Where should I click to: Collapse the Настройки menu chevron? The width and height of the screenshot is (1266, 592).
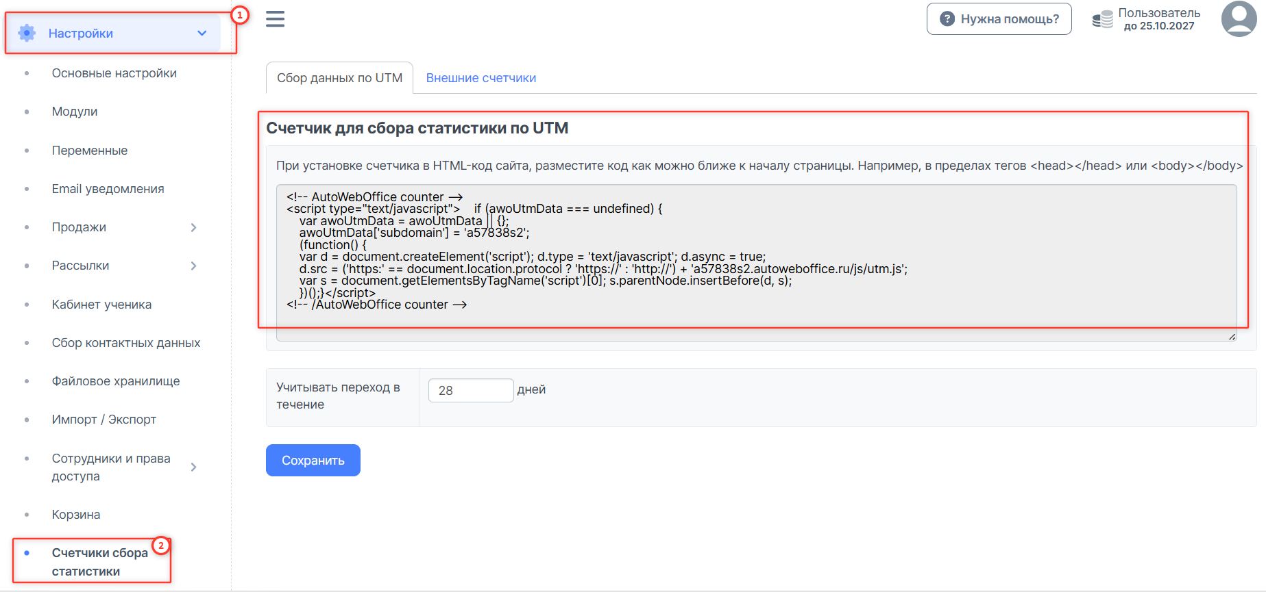202,33
